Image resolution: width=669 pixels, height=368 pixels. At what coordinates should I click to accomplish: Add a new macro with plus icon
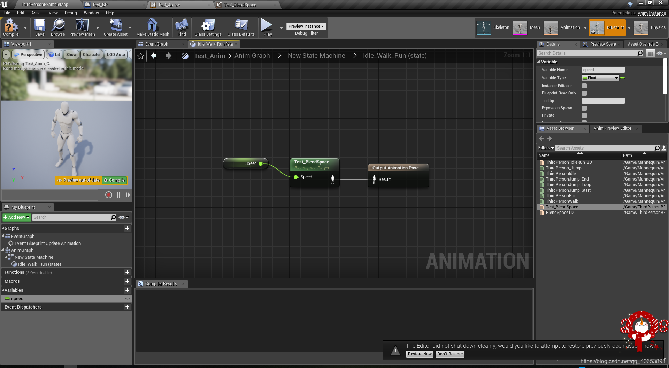point(127,281)
